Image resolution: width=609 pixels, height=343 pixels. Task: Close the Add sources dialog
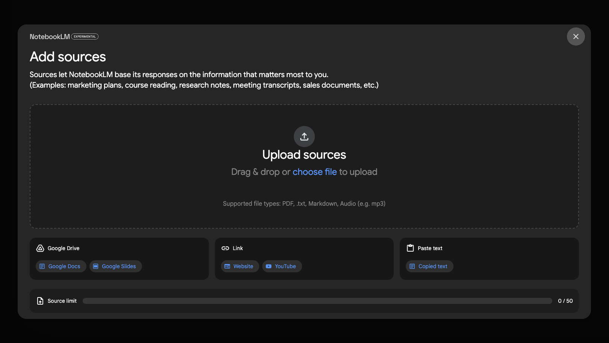[576, 36]
